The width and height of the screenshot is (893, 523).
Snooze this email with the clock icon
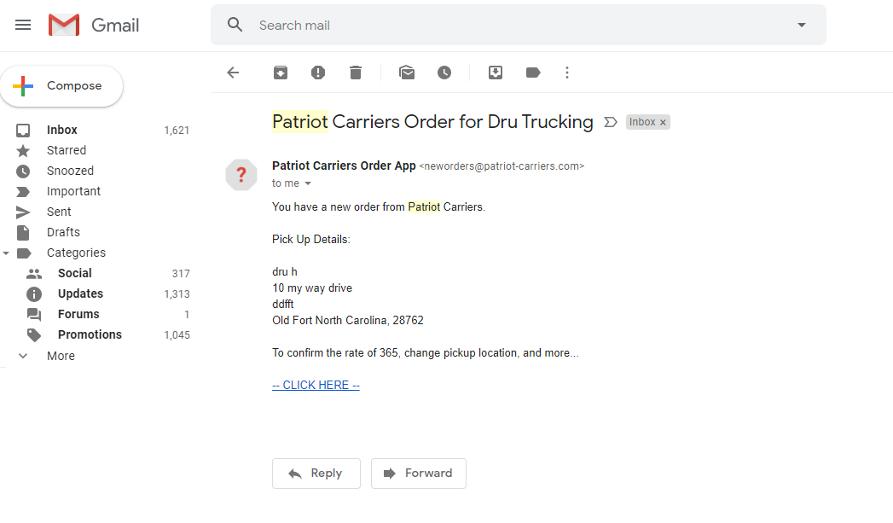pos(444,73)
